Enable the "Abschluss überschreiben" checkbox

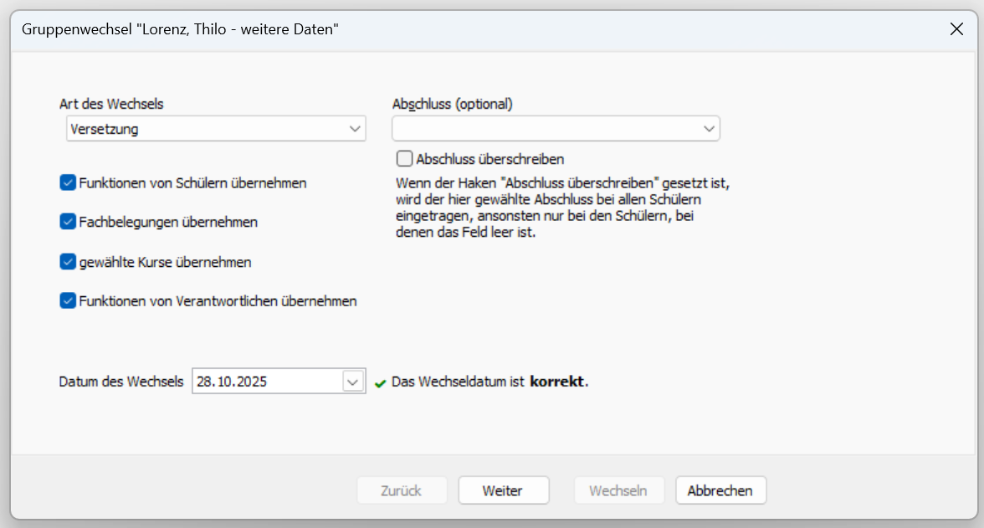pos(405,158)
